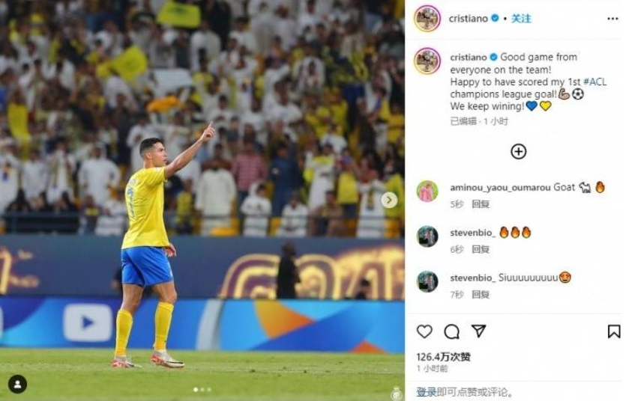
Task: Load more comments with the plus circle
Action: click(x=518, y=151)
